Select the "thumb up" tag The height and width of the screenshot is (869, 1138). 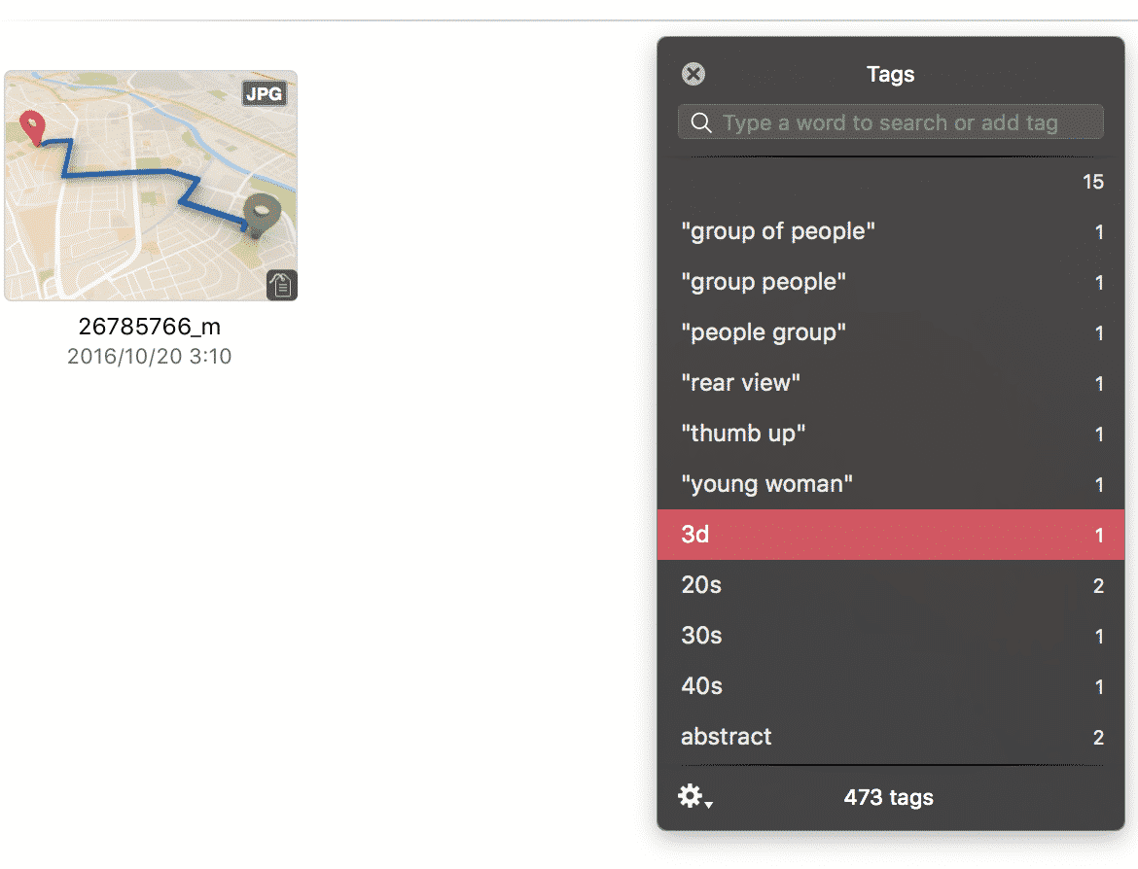pos(744,434)
